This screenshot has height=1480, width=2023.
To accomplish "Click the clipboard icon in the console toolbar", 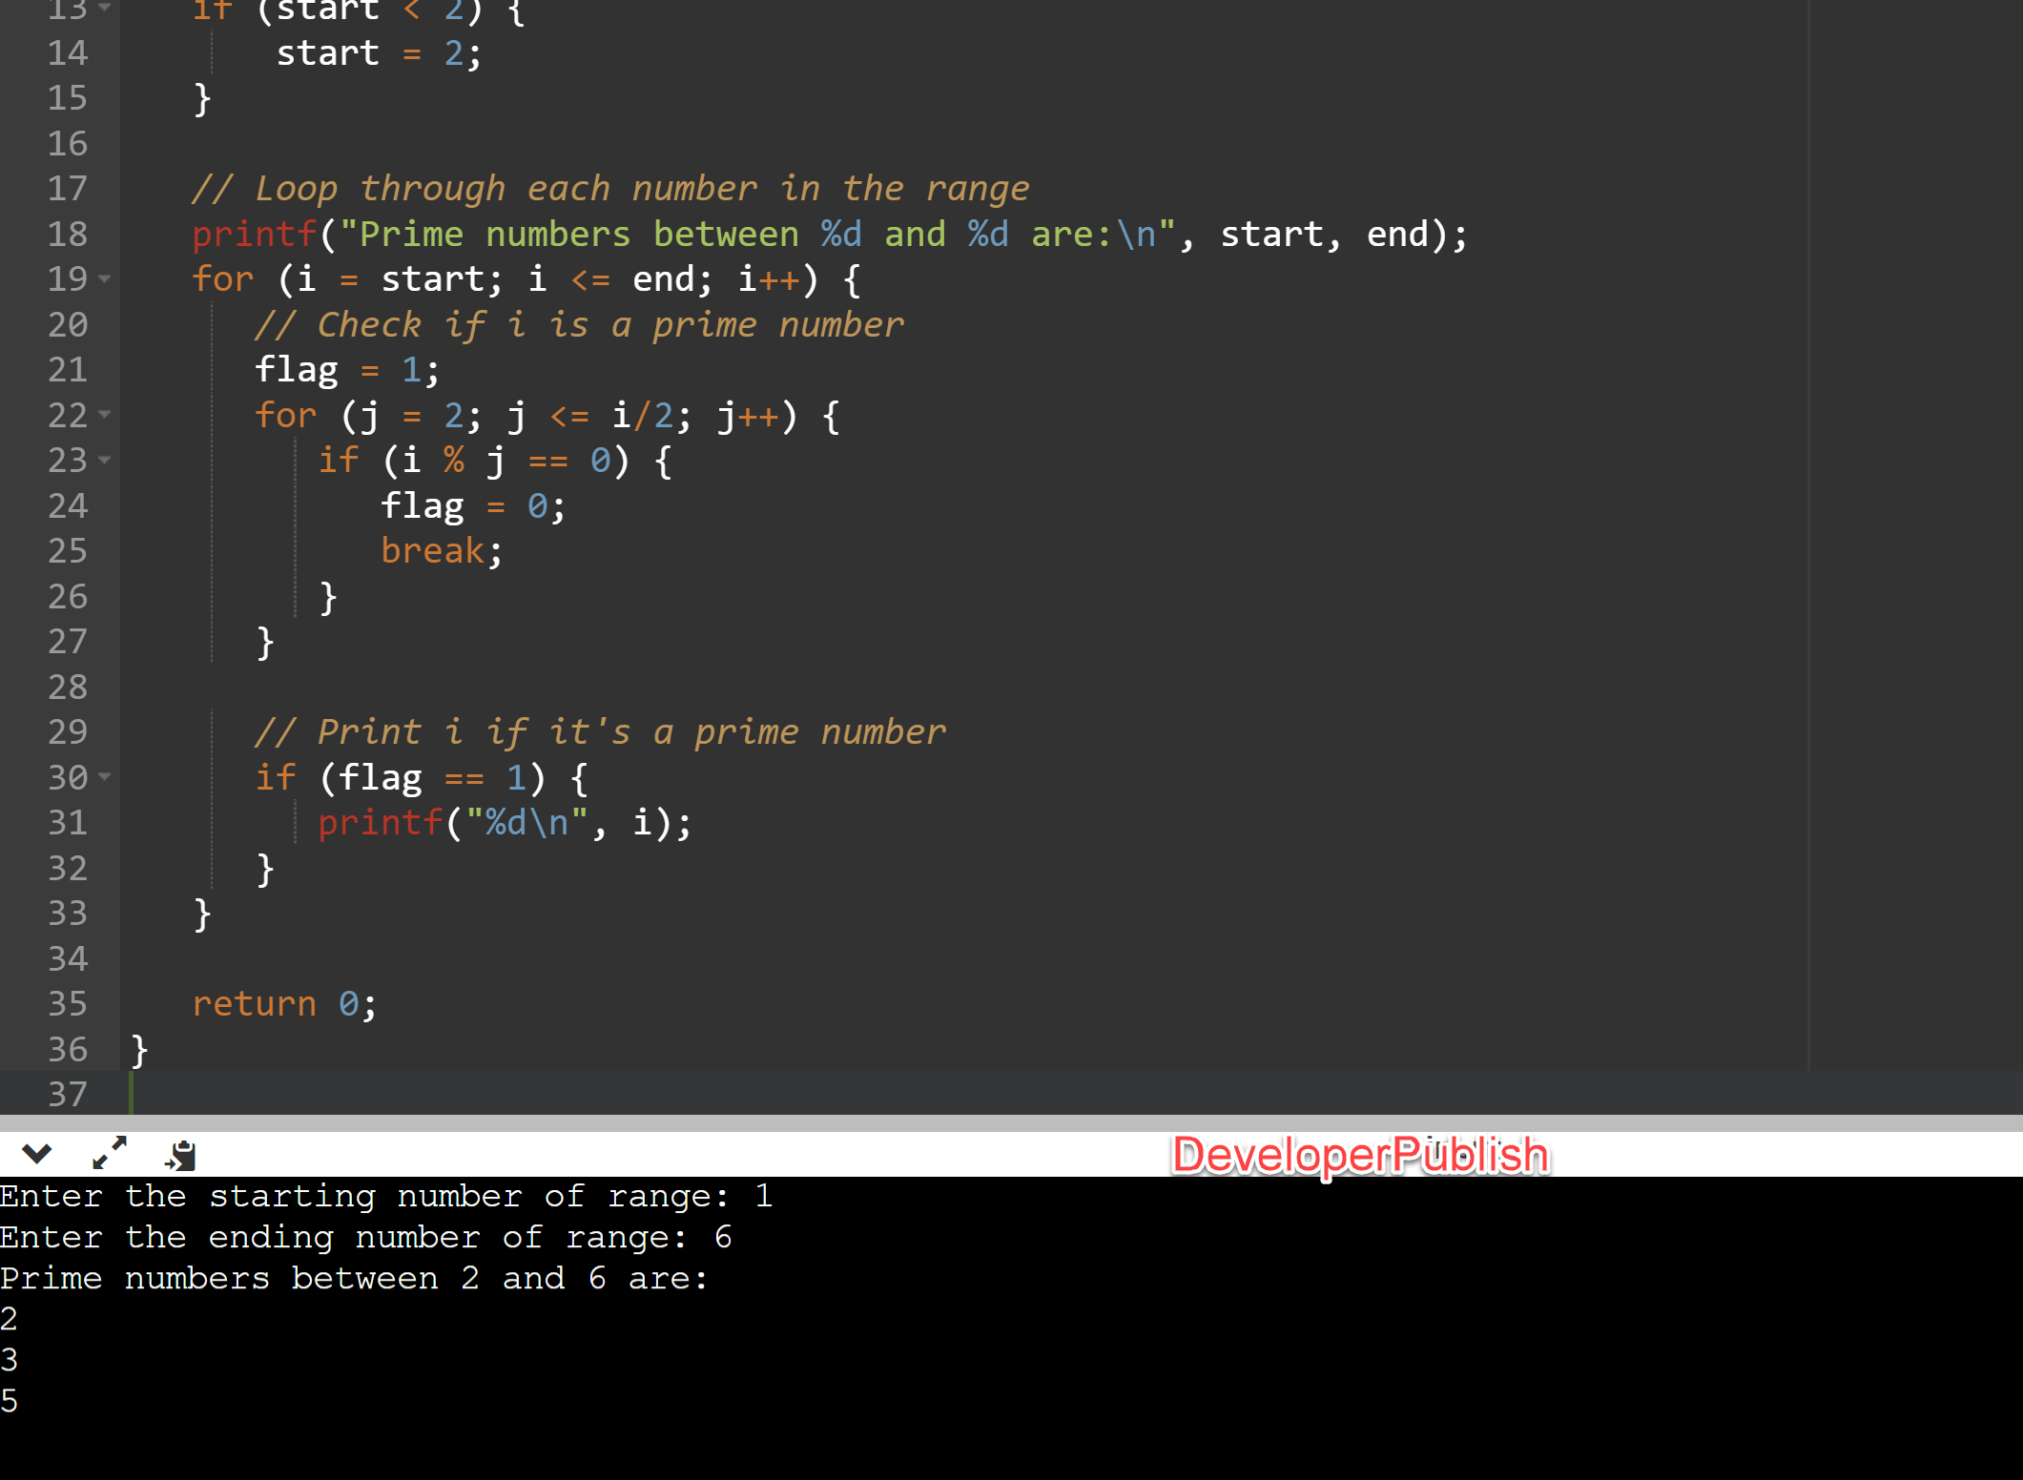I will click(x=180, y=1155).
